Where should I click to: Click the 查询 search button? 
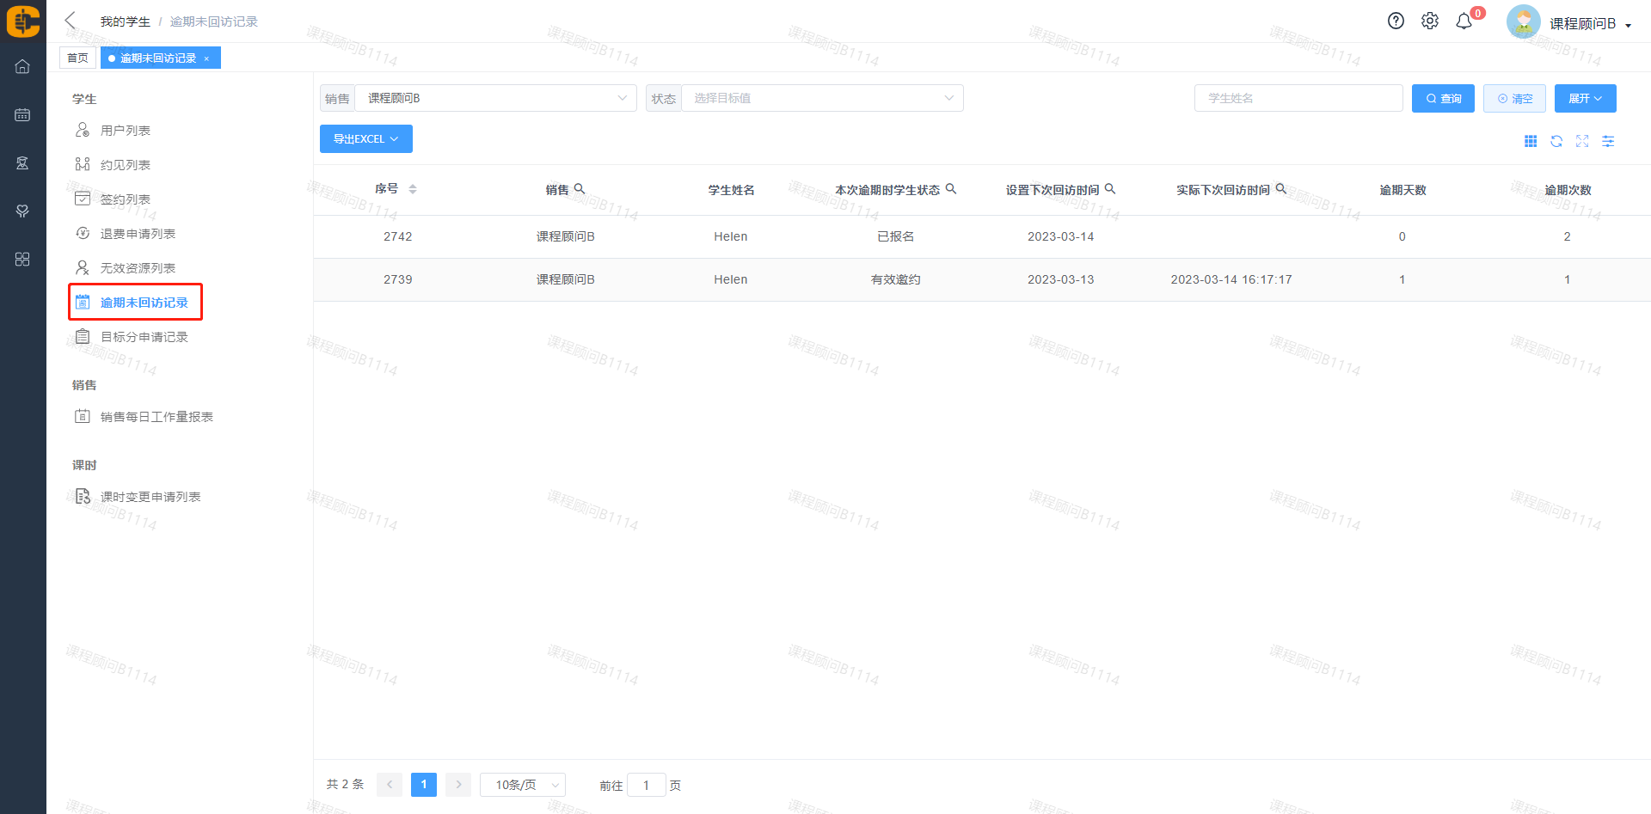pos(1443,98)
